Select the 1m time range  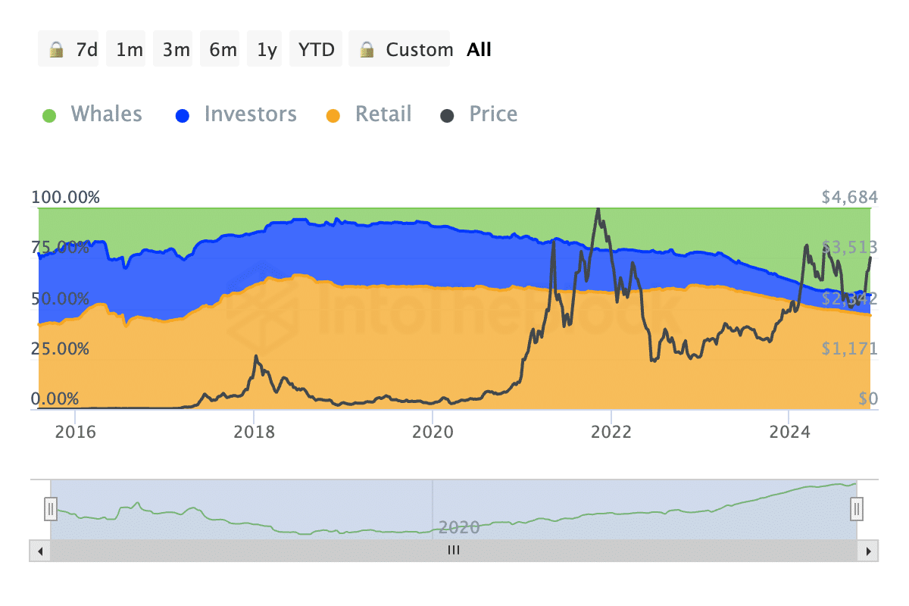click(126, 48)
